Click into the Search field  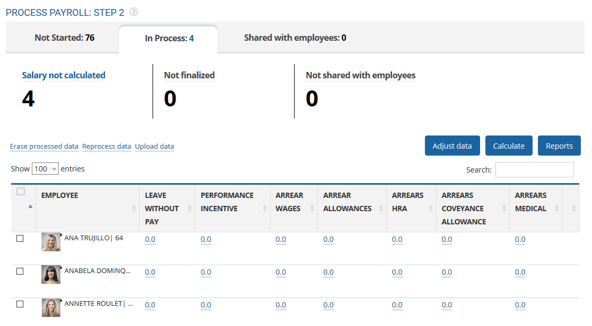[534, 170]
